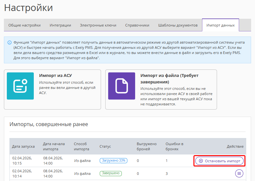Click Из файла in the Загружено 33% row
This screenshot has width=255, height=181.
click(83, 161)
